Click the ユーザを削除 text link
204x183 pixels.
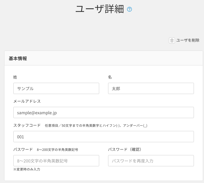click(x=188, y=40)
